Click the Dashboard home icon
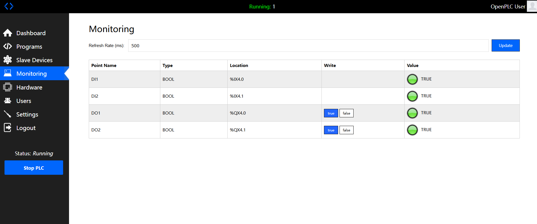Screen dimensions: 537x224 tap(8, 33)
